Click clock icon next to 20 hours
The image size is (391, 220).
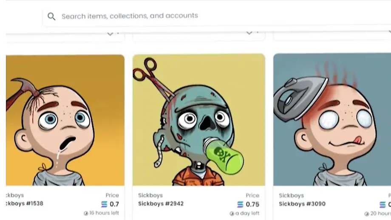[x=367, y=214]
